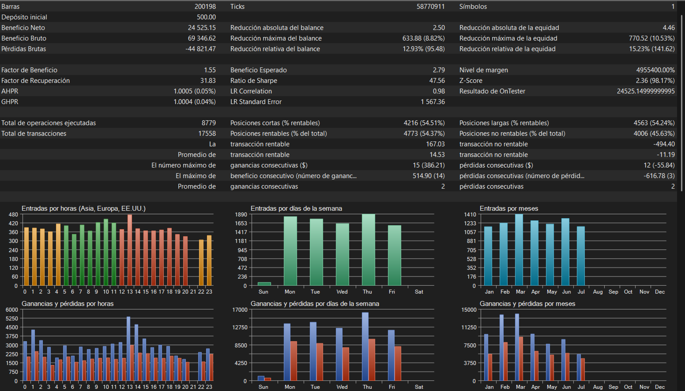Click the 'GHPR' label

pos(10,102)
